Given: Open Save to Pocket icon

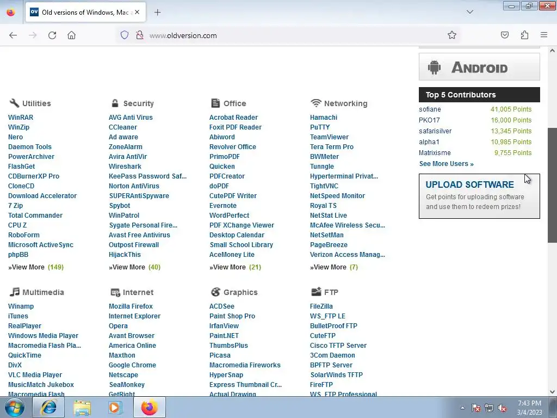Looking at the screenshot, I should click(x=505, y=35).
